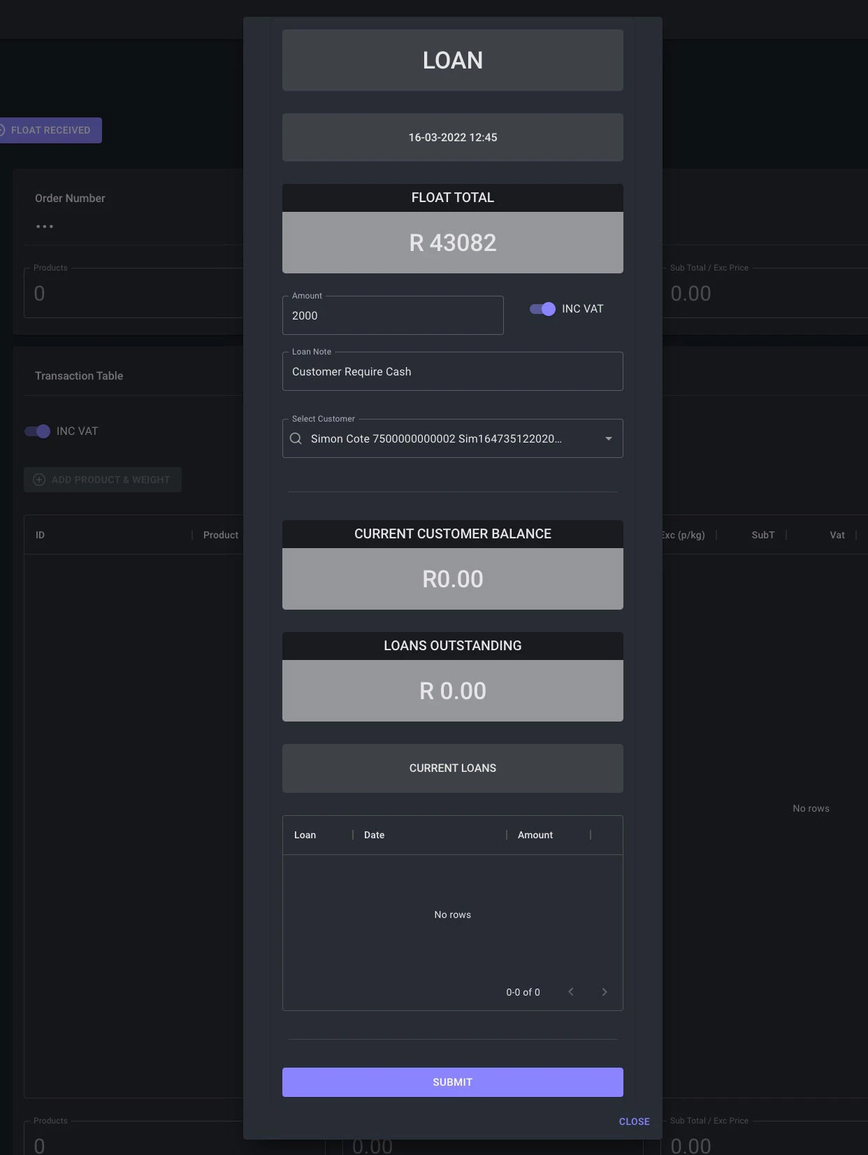Open Order Number ellipsis menu

[x=45, y=227]
